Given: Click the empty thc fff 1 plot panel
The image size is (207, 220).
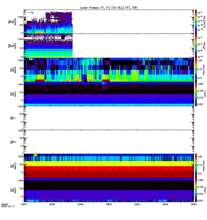Looking at the screenshot, I should coord(109,118).
